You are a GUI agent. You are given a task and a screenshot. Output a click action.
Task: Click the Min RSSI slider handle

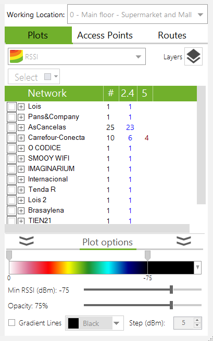coord(171,290)
